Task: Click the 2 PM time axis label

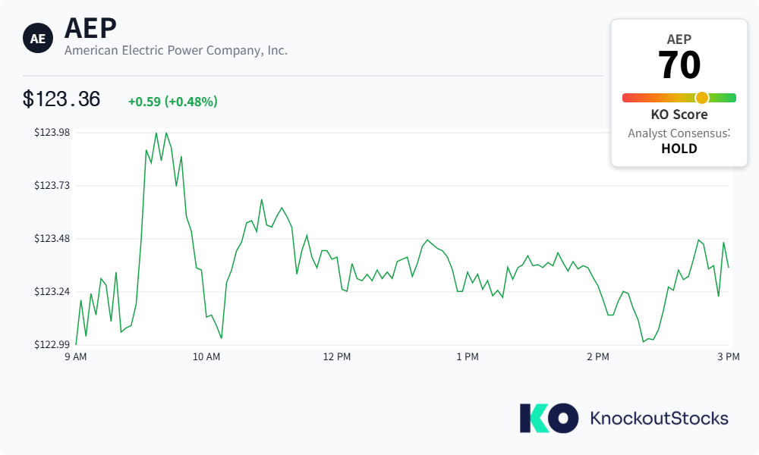Action: 598,357
